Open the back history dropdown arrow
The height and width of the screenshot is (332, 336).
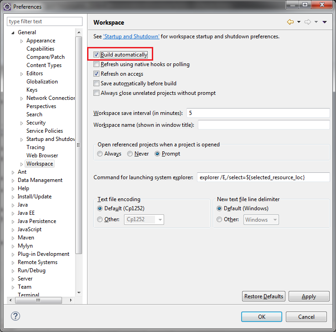tap(299, 22)
